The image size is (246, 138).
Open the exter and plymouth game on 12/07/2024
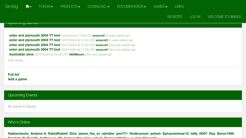coord(35,40)
